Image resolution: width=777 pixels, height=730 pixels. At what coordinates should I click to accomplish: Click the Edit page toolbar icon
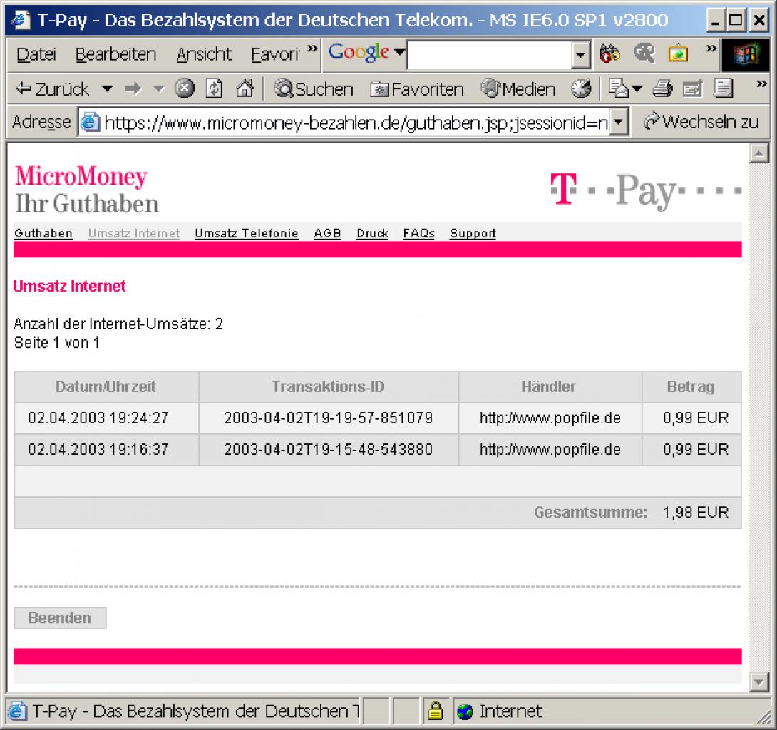tap(692, 88)
